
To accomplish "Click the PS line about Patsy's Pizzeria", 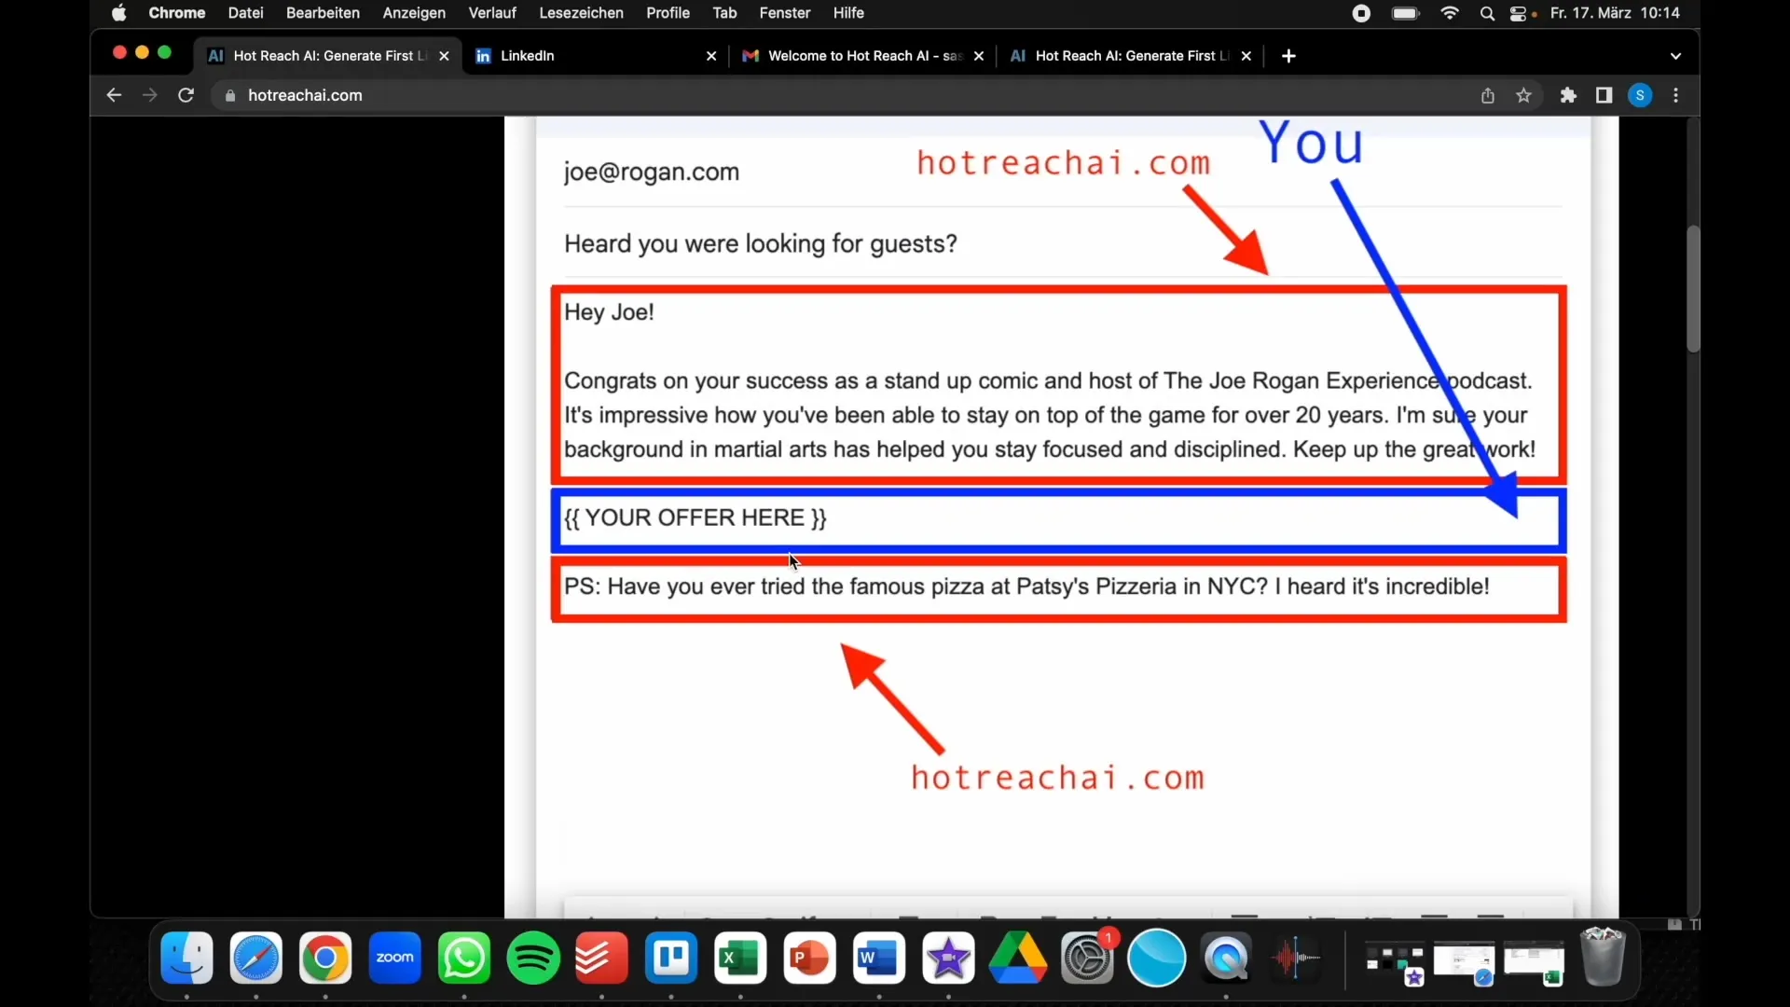I will [1026, 586].
